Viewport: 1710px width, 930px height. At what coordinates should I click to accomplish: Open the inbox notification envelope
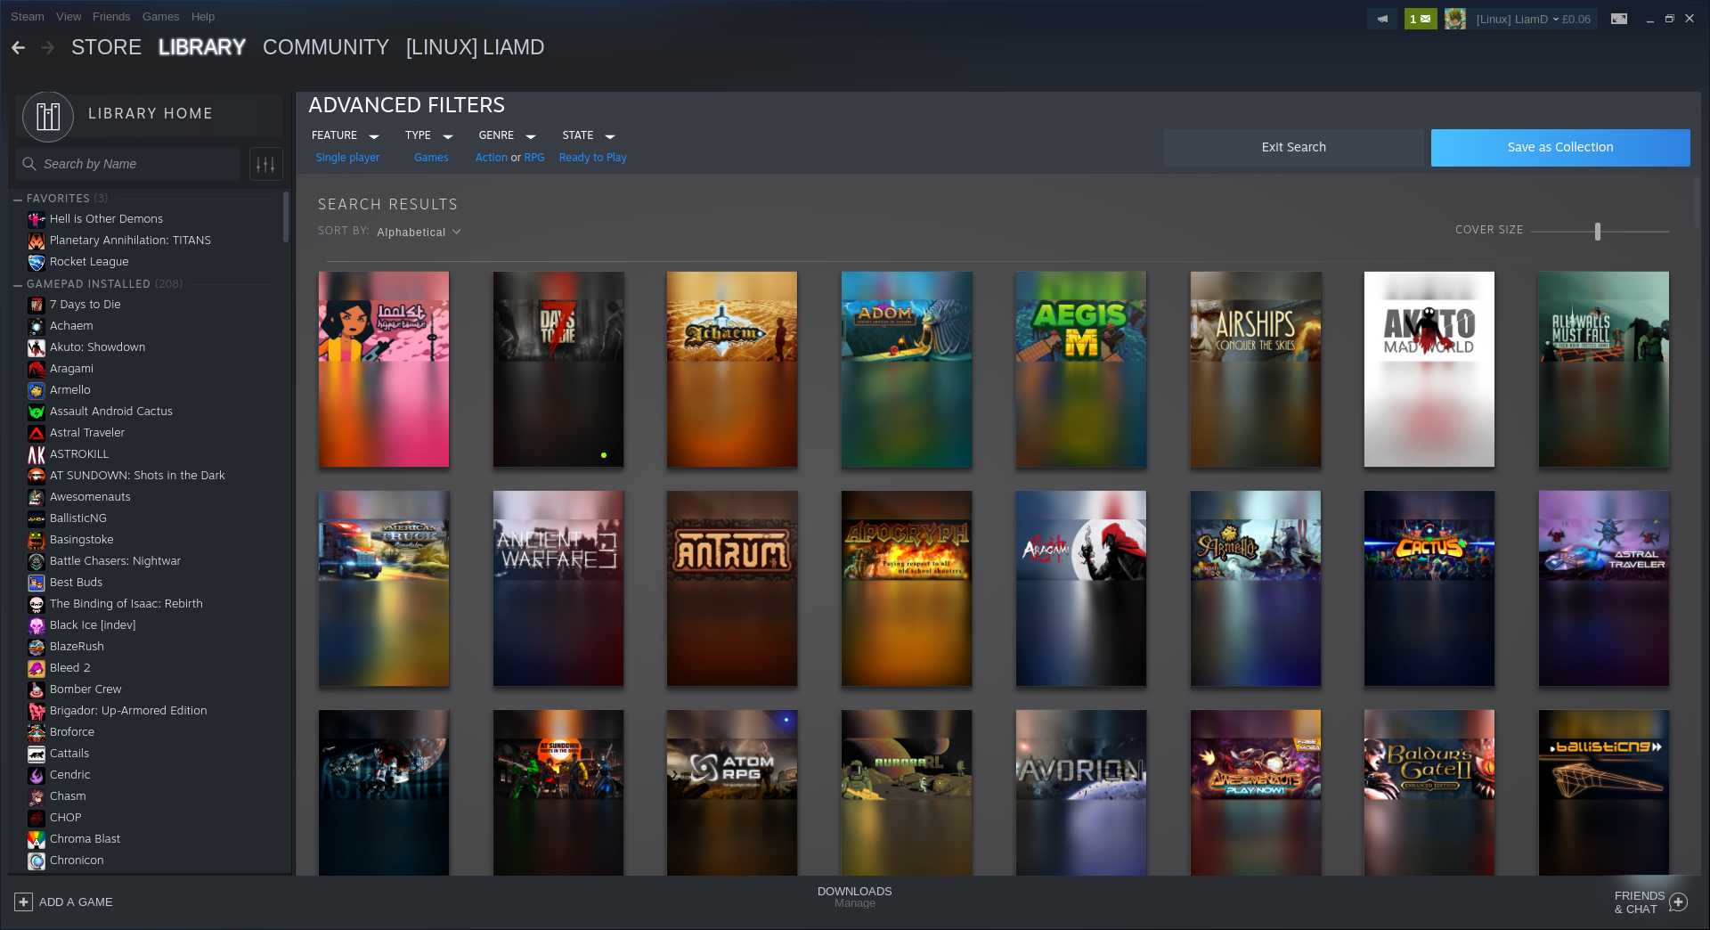pos(1421,19)
